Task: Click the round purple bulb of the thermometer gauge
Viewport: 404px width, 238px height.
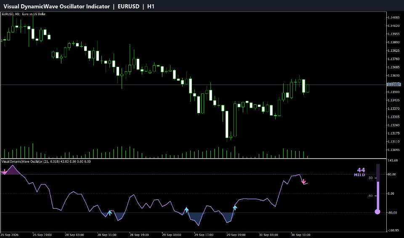Action: point(377,212)
